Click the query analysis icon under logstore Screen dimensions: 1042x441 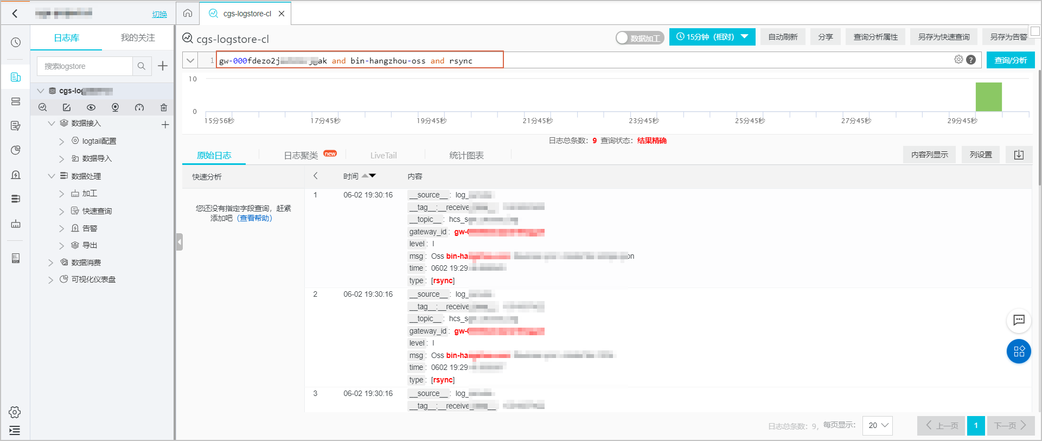pos(43,107)
